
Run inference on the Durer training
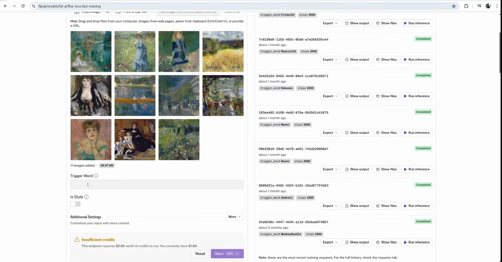[x=417, y=169]
